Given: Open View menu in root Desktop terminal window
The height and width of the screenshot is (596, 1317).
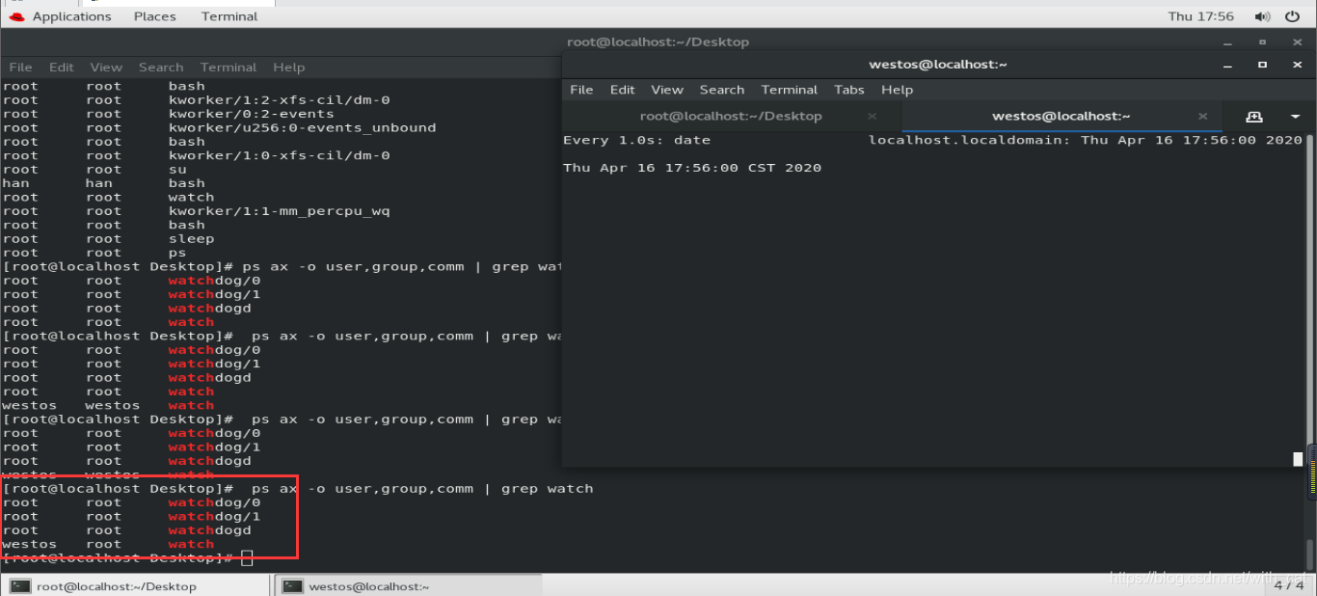Looking at the screenshot, I should [106, 68].
